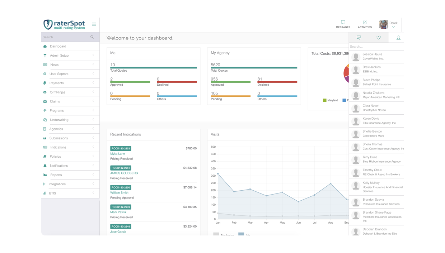Expand the Reports submenu chevron
The height and width of the screenshot is (253, 445).
[x=93, y=175]
